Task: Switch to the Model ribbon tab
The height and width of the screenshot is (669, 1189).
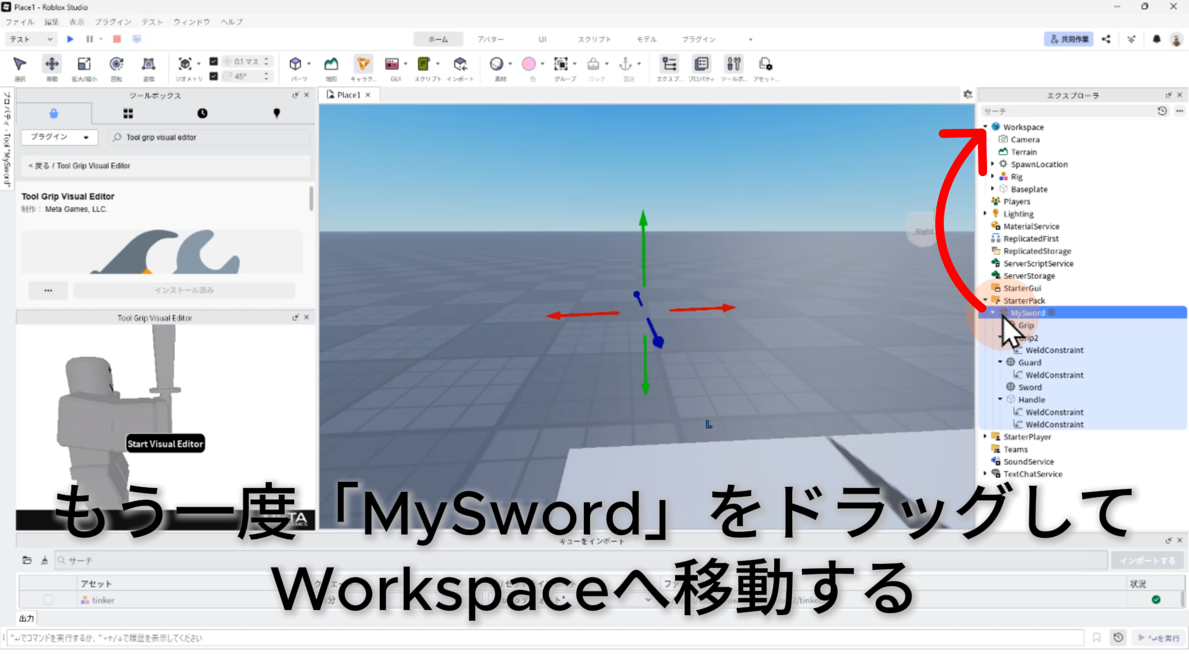Action: (647, 39)
